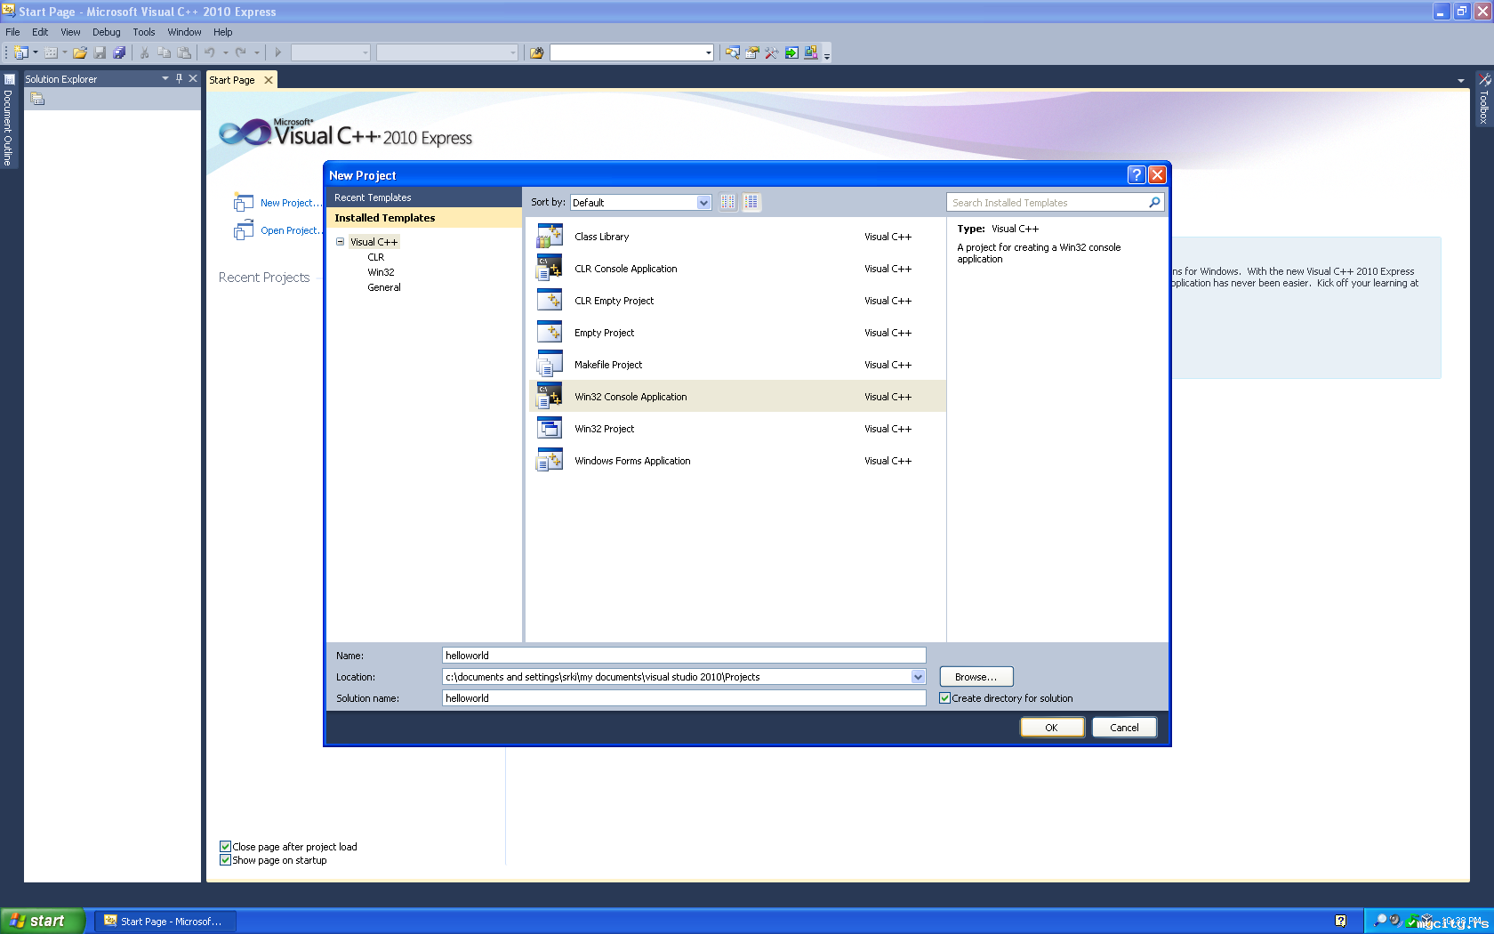Click OK in the New Project dialog
The height and width of the screenshot is (934, 1494).
tap(1052, 728)
